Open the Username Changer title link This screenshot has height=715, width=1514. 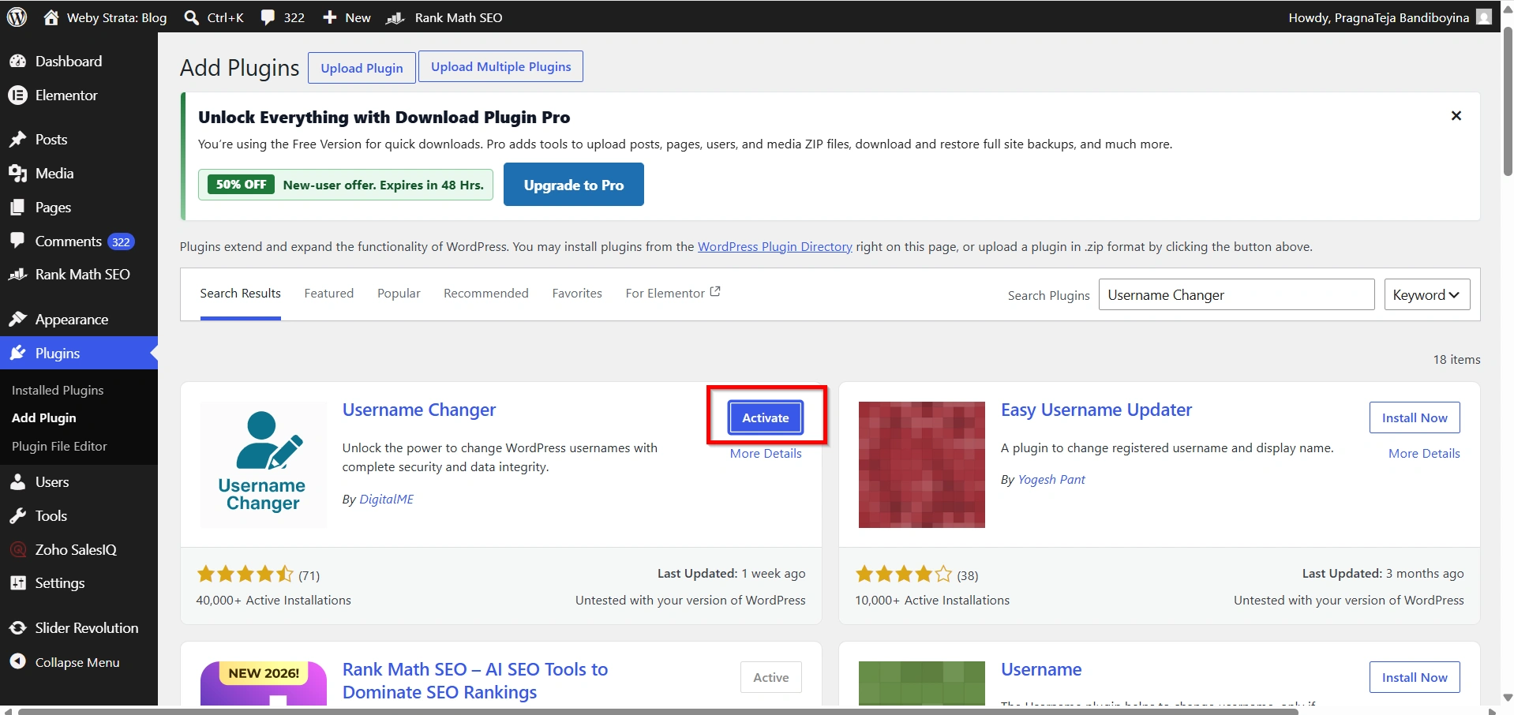418,410
